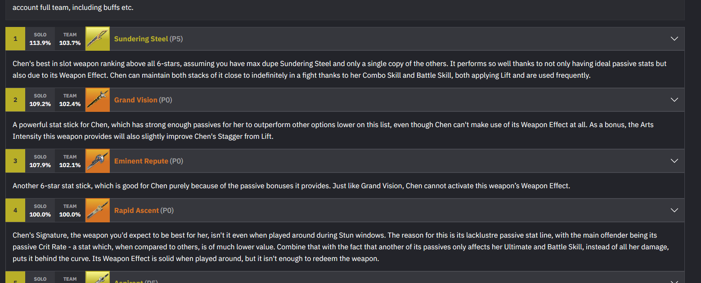Click the Grand Vision weapon icon
The image size is (701, 283).
[98, 100]
